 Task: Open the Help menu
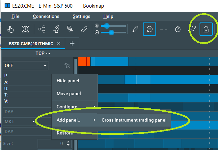(108, 16)
